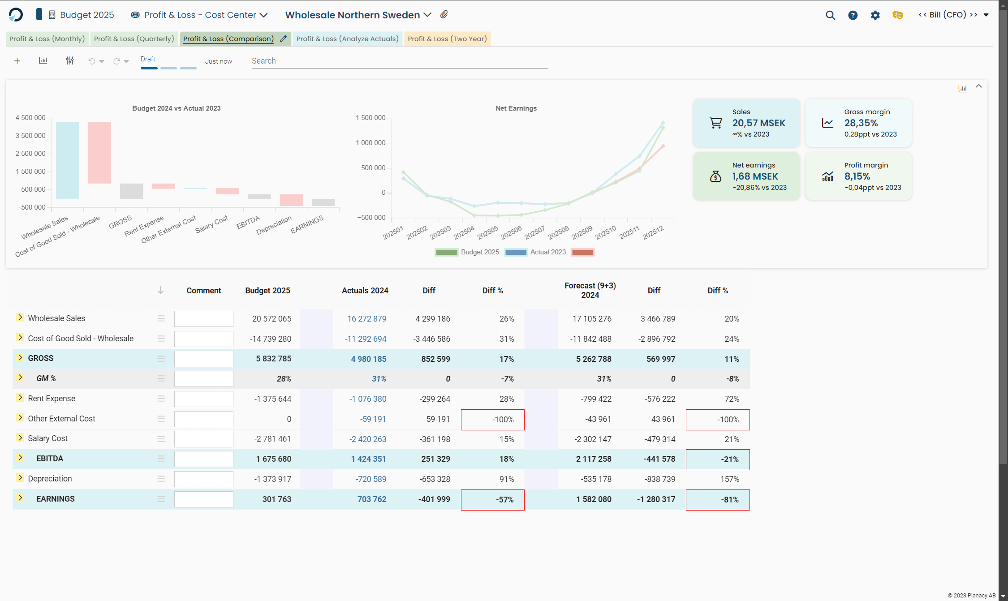The height and width of the screenshot is (601, 1008).
Task: Switch to Profit & Loss (Quarterly) tab
Action: click(134, 39)
